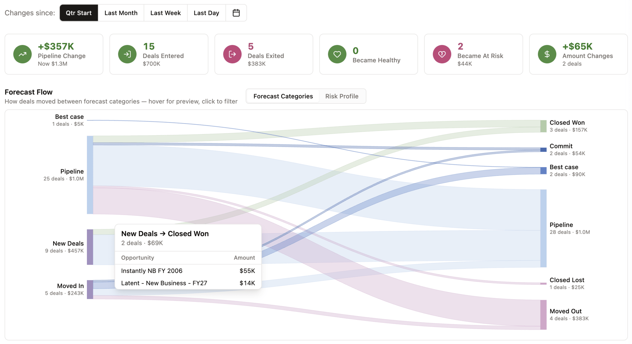Click the Instantly NB FY 2006 opportunity
Screen dimensions: 632x344
pyautogui.click(x=152, y=271)
